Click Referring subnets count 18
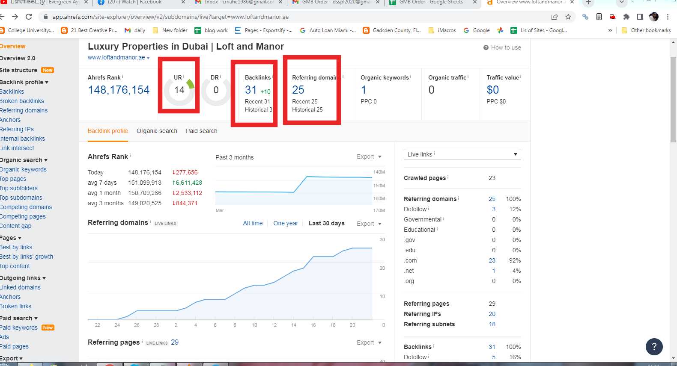Image resolution: width=677 pixels, height=366 pixels. coord(492,324)
